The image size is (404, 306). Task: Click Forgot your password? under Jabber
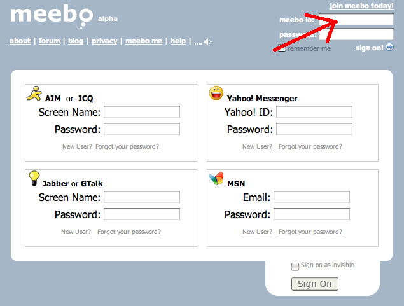click(x=129, y=232)
